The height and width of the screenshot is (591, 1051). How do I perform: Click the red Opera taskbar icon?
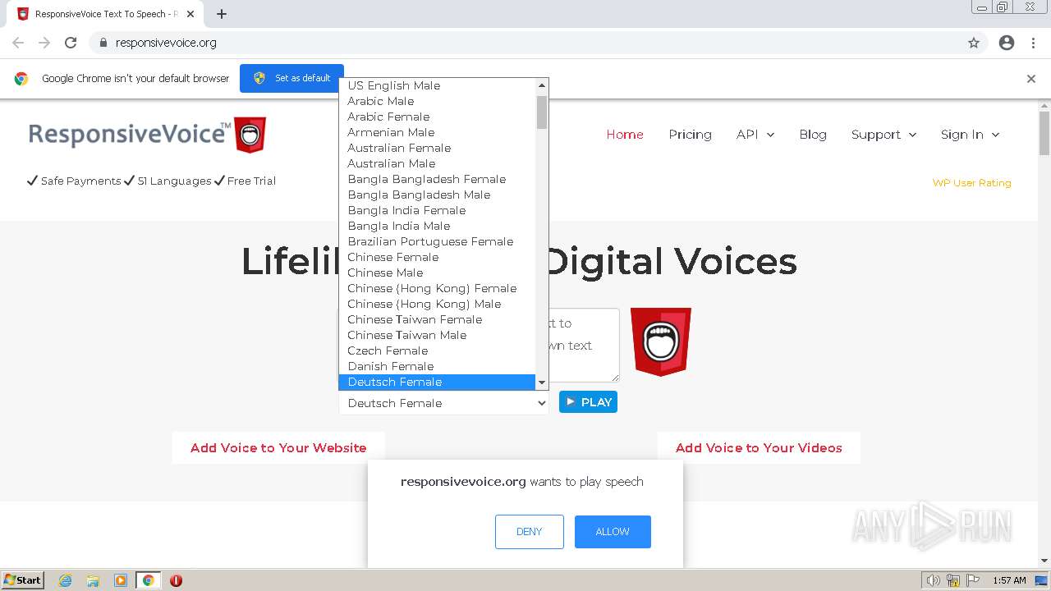176,580
